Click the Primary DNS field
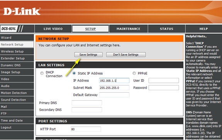The image size is (222, 140). pos(87,103)
